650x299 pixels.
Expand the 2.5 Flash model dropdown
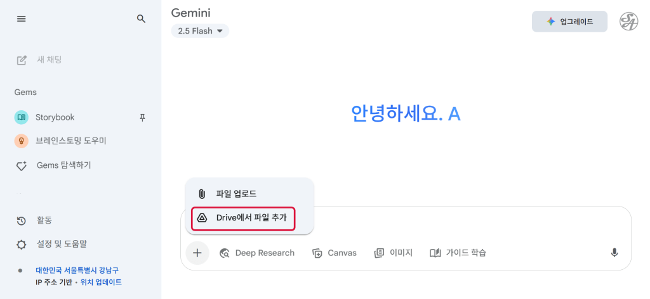pos(200,30)
